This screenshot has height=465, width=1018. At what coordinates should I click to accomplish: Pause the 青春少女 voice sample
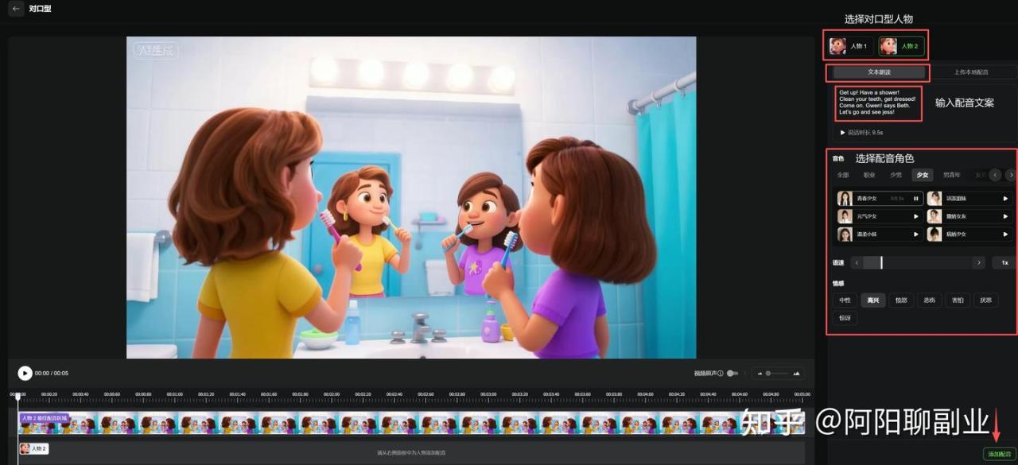pyautogui.click(x=915, y=199)
